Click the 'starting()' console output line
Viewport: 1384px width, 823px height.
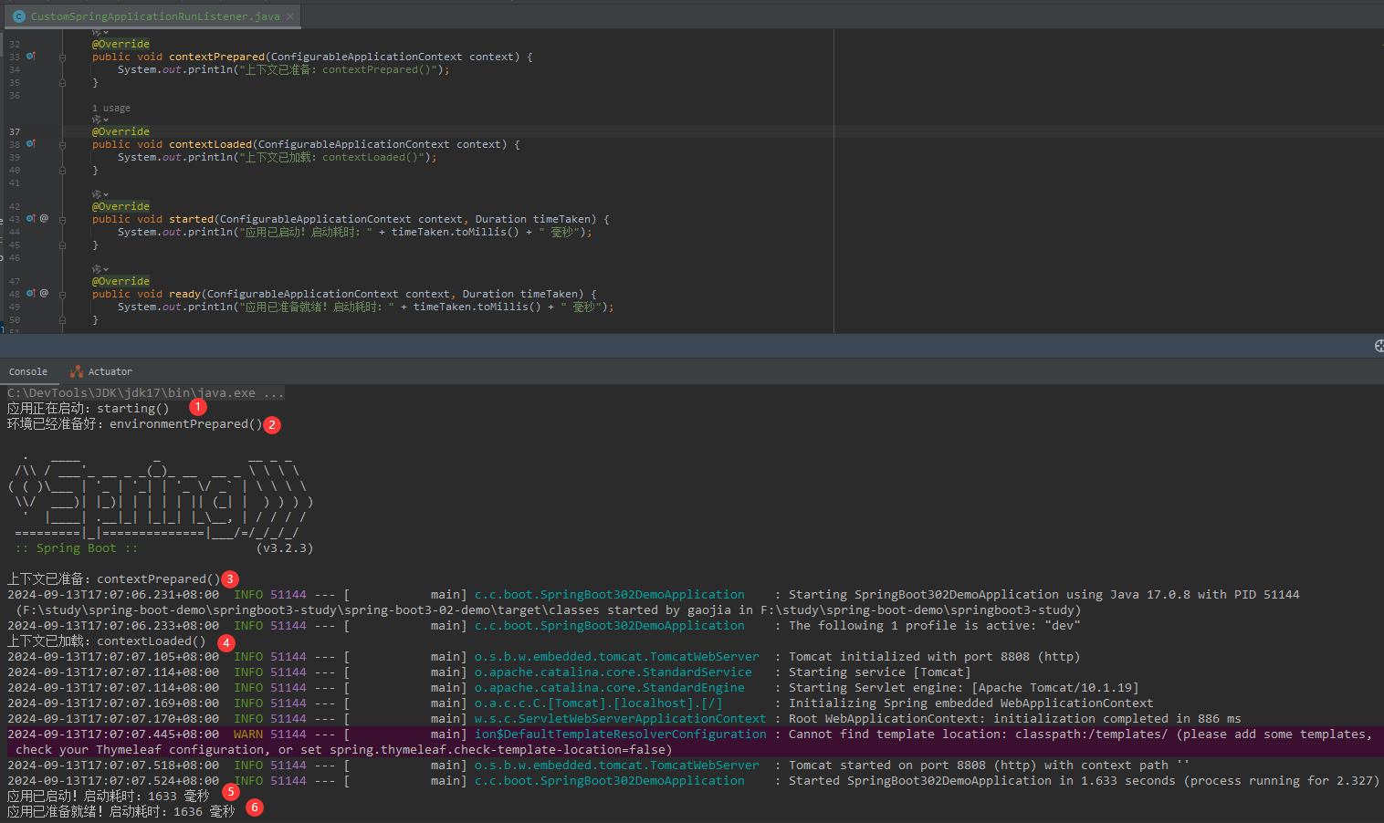(89, 409)
